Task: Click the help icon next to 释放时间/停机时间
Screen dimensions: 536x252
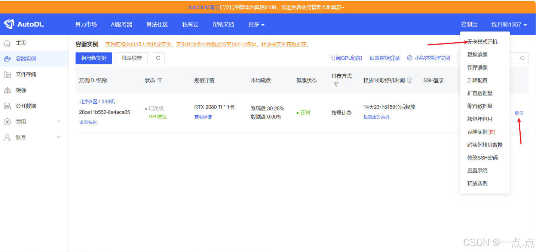Action: [x=410, y=81]
